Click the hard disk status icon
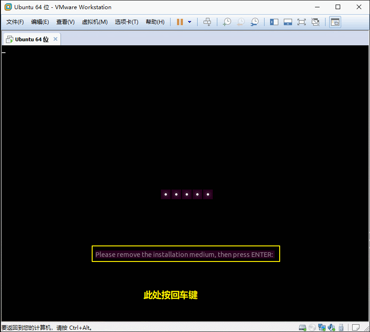This screenshot has height=332, width=370. (303, 327)
